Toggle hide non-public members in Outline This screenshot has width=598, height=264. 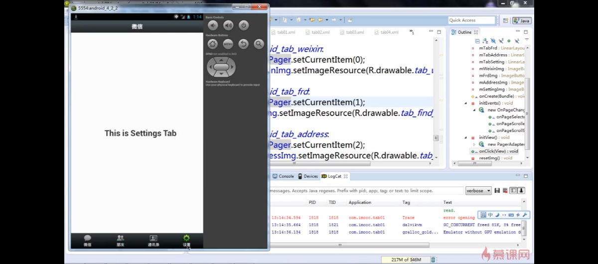click(509, 41)
